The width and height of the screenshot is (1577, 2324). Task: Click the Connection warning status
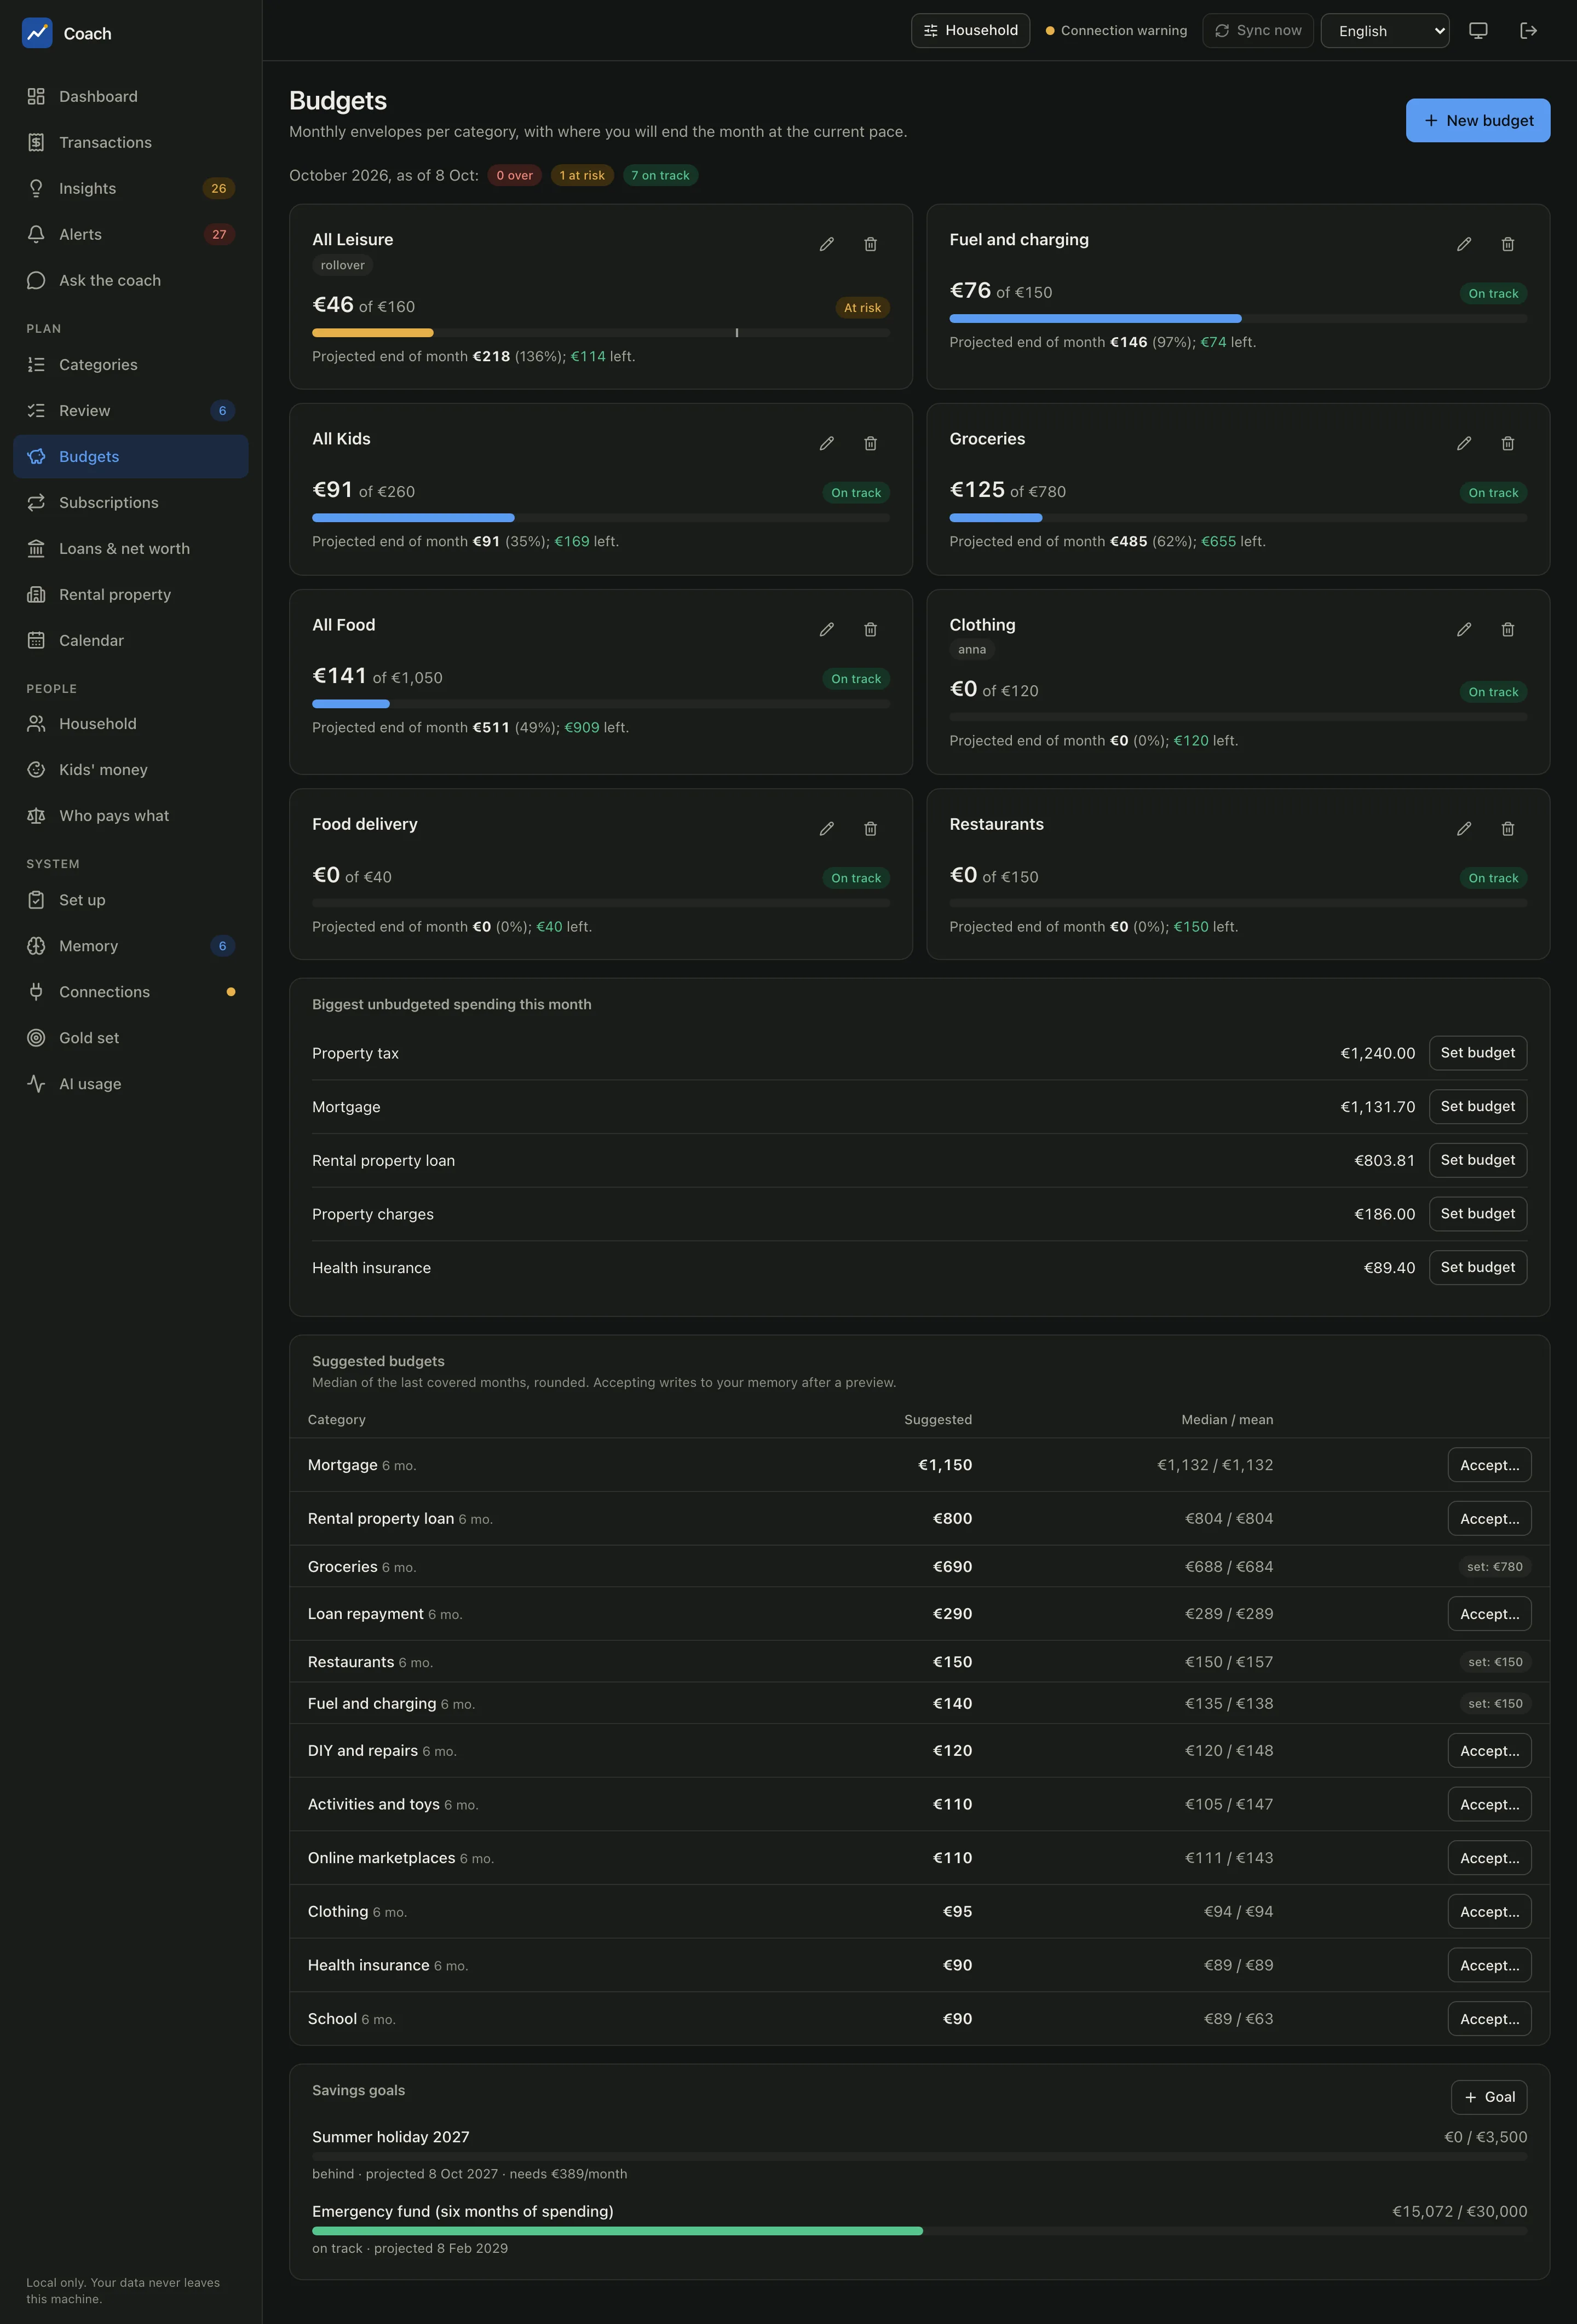click(1116, 31)
